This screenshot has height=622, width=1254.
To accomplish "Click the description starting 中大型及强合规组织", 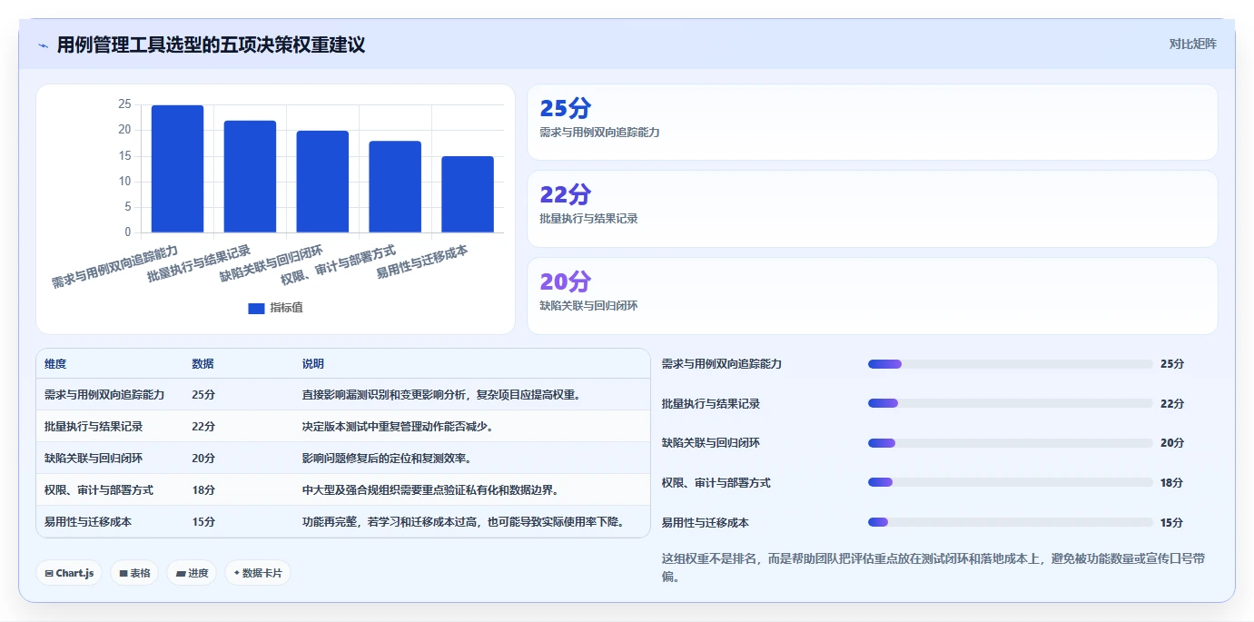I will (x=430, y=490).
